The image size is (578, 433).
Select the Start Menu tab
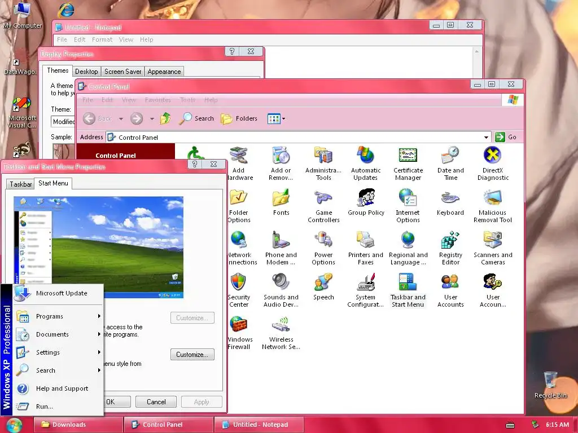(53, 183)
